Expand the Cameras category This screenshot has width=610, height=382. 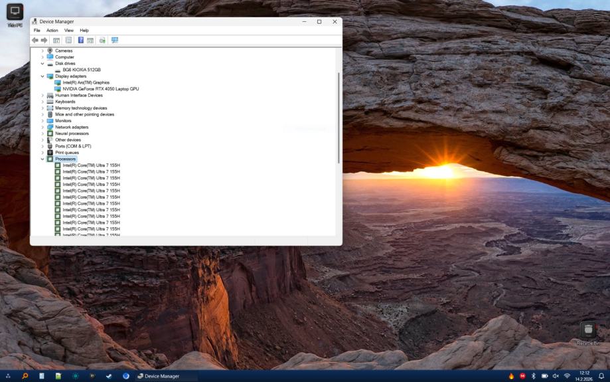(x=42, y=50)
